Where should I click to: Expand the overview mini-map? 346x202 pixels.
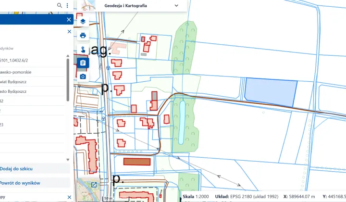[x=94, y=185]
